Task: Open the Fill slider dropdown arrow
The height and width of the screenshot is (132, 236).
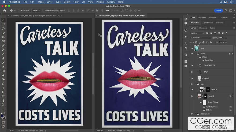Action: 226,42
